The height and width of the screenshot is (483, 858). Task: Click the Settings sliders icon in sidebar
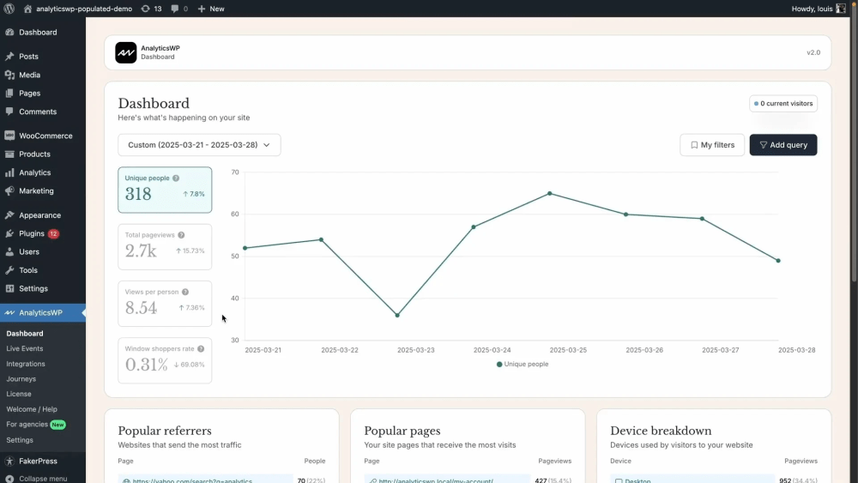9,288
